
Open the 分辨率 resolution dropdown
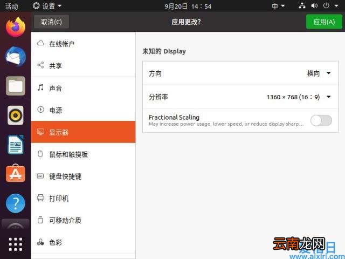click(x=240, y=97)
